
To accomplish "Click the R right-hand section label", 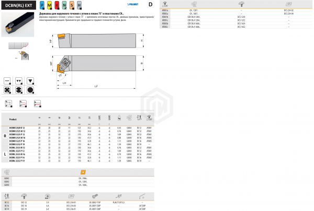I will click(x=5, y=136).
